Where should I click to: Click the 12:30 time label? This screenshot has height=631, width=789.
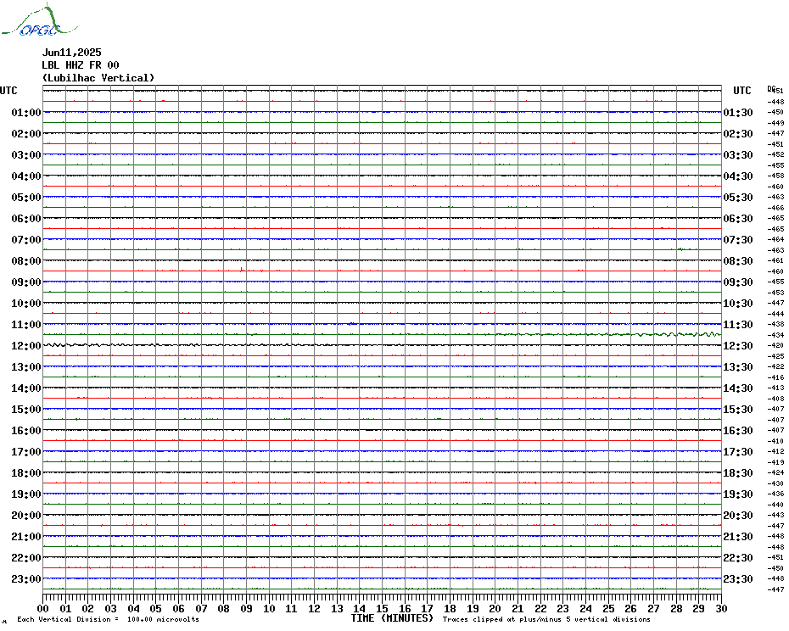click(738, 346)
